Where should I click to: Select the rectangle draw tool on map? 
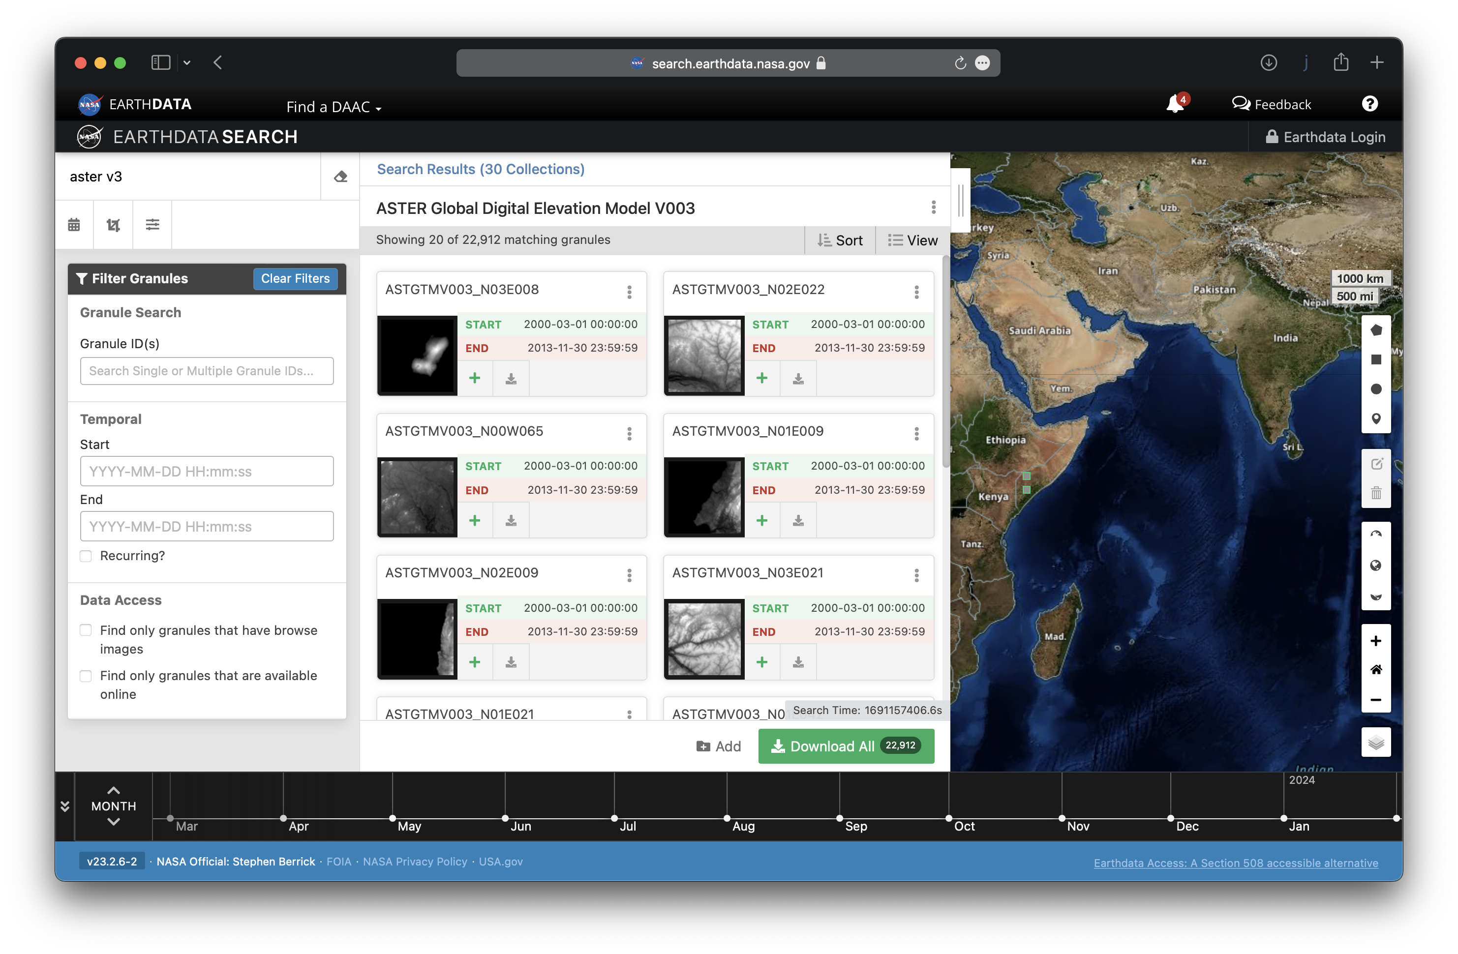pos(1376,360)
